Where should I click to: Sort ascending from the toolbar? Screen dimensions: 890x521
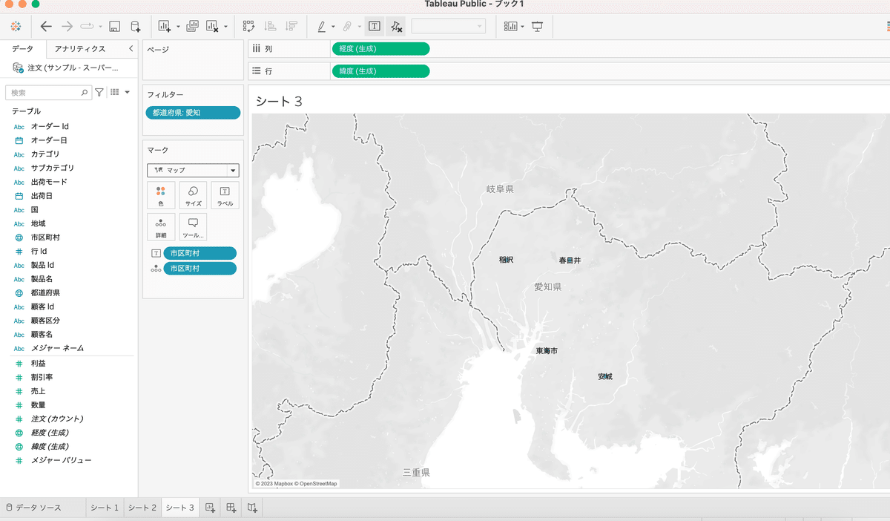tap(271, 27)
